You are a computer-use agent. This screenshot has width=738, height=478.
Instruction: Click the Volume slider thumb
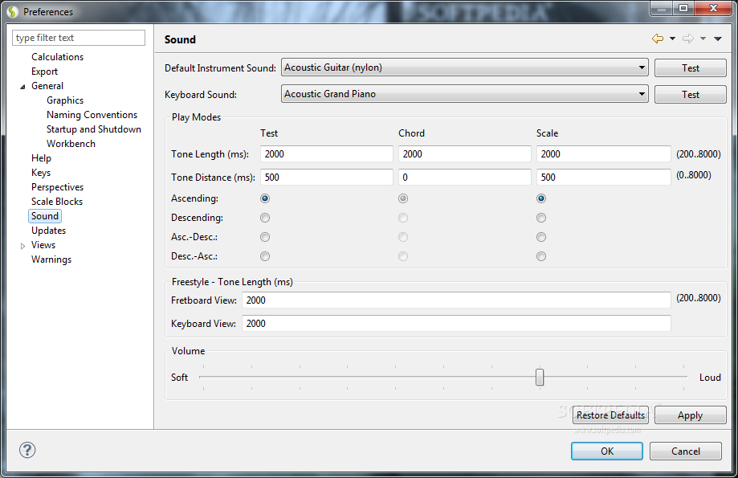tap(540, 377)
